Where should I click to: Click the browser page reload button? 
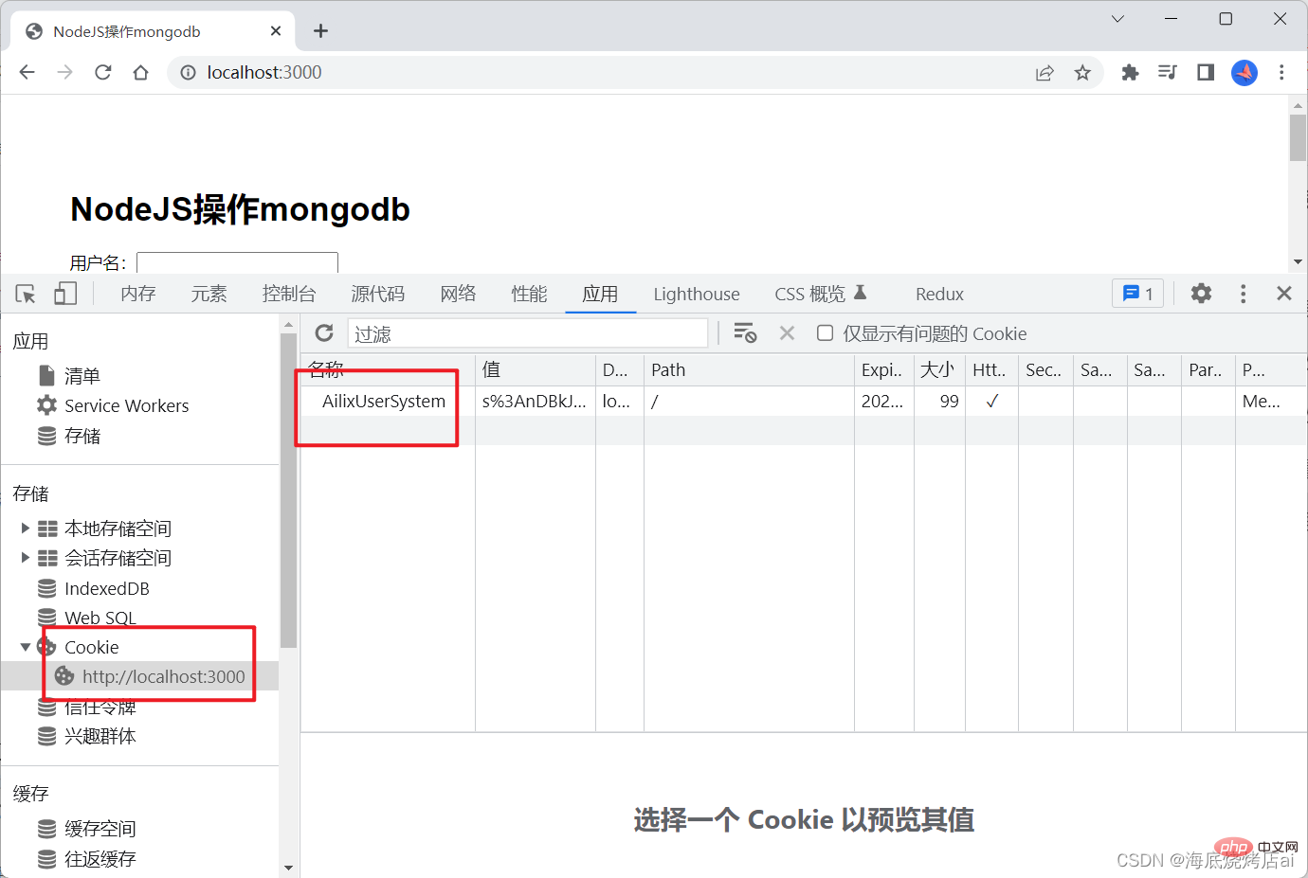click(102, 72)
